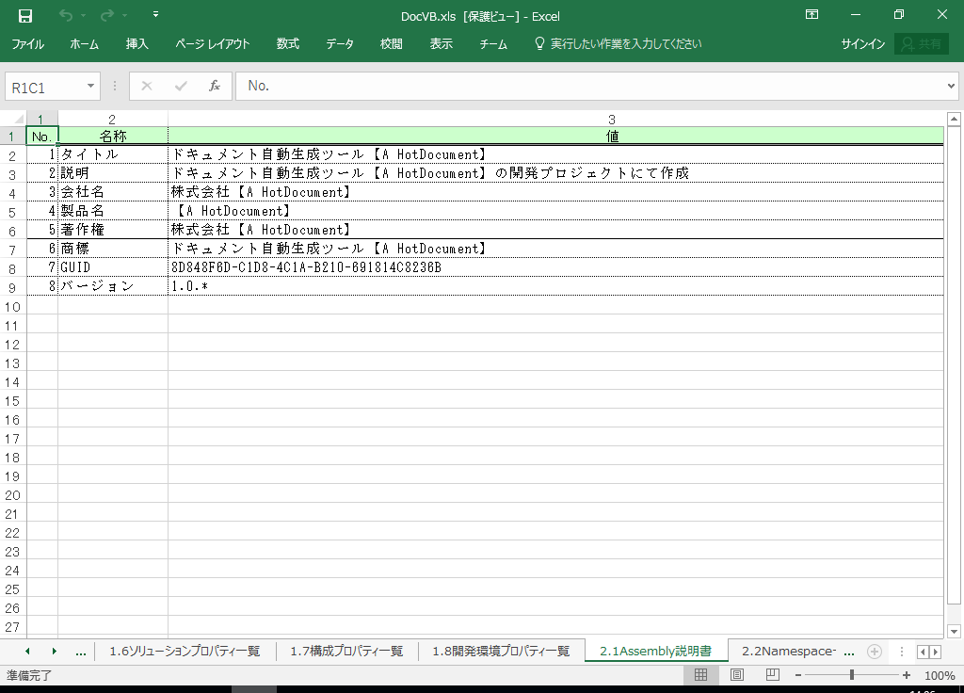Screen dimensions: 964x693
Task: Select the 説明 cell
Action: pyautogui.click(x=113, y=173)
